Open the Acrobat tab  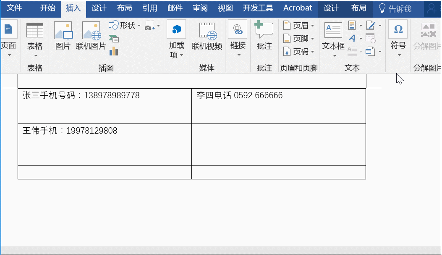[x=298, y=8]
